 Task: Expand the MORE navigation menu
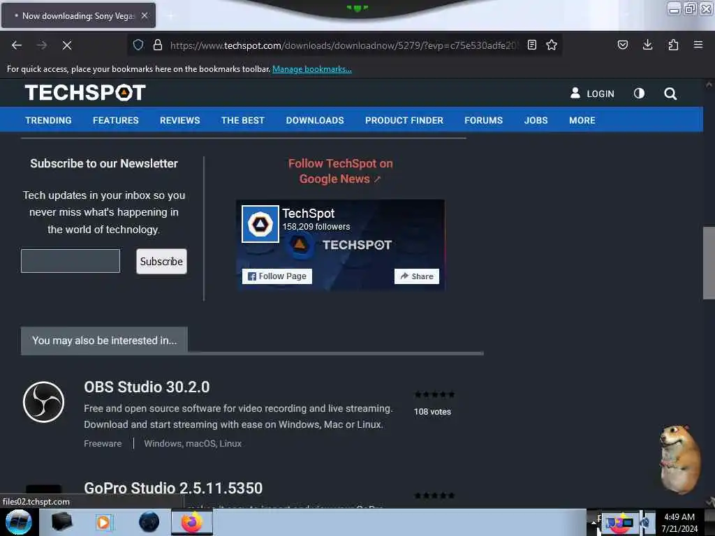coord(582,120)
